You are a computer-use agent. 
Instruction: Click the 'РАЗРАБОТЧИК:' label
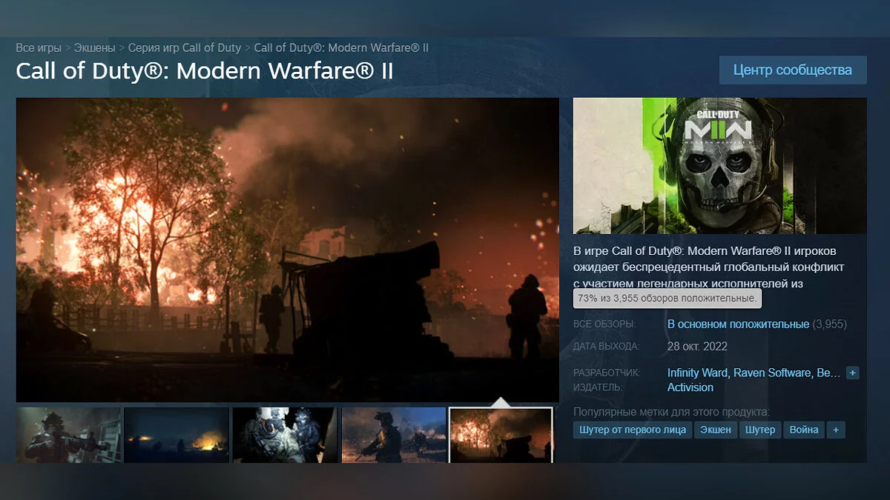[x=607, y=373]
